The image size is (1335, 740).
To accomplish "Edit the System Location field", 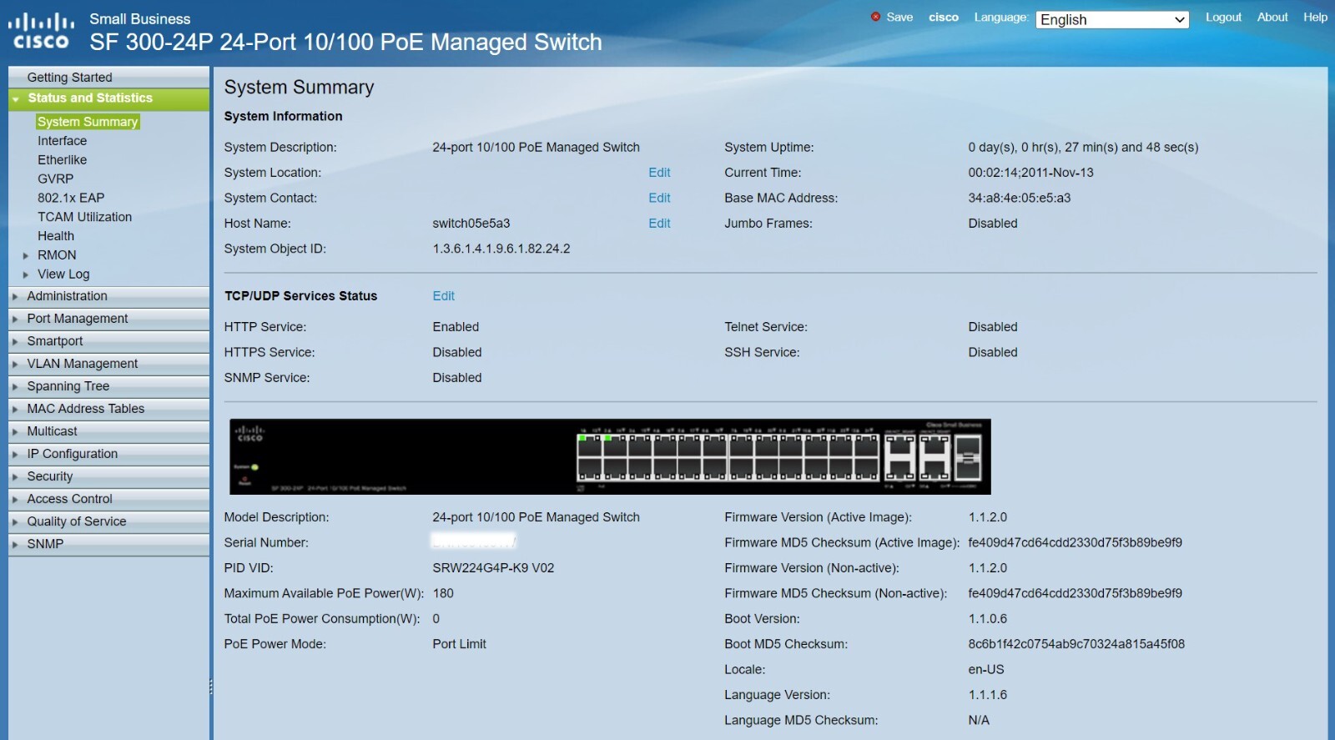I will (659, 173).
